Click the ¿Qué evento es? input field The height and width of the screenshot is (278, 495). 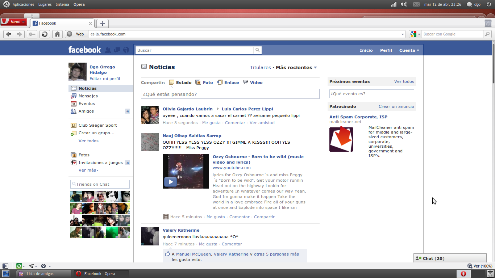[371, 94]
